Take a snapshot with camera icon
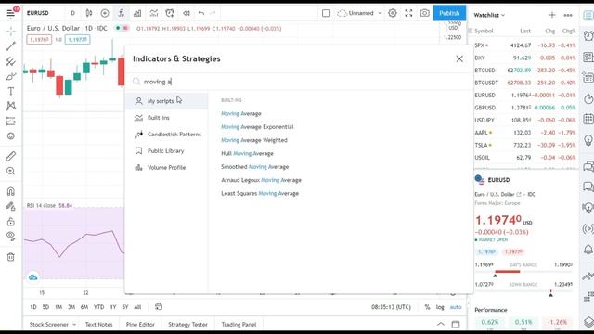This screenshot has width=594, height=334. click(425, 13)
